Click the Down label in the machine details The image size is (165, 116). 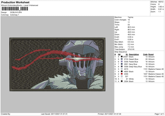117,34
